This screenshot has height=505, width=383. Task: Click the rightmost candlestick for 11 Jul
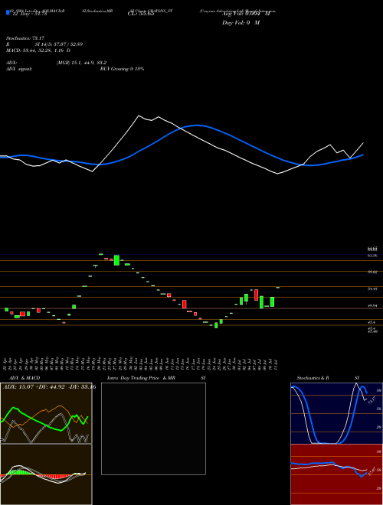tap(277, 287)
